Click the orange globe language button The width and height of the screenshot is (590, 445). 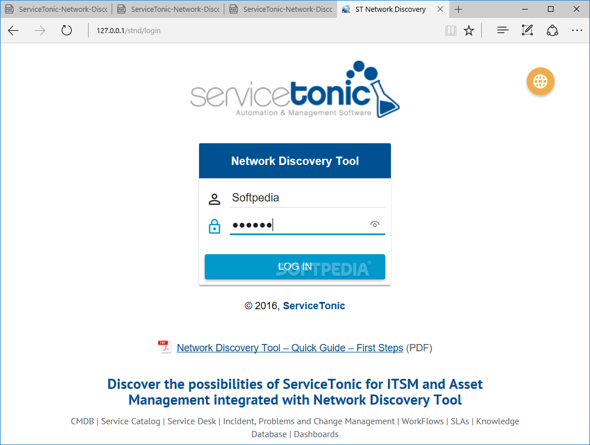coord(540,81)
